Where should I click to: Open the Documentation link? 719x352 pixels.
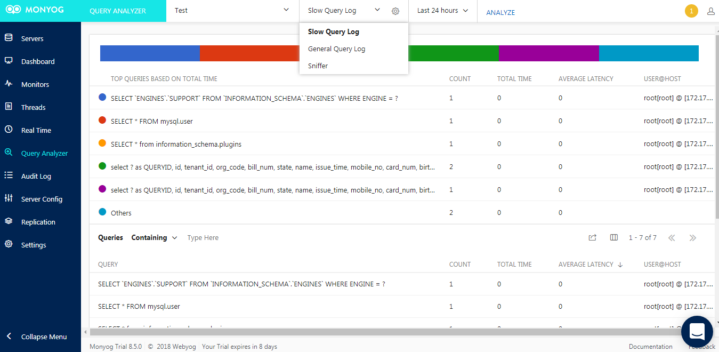[651, 347]
